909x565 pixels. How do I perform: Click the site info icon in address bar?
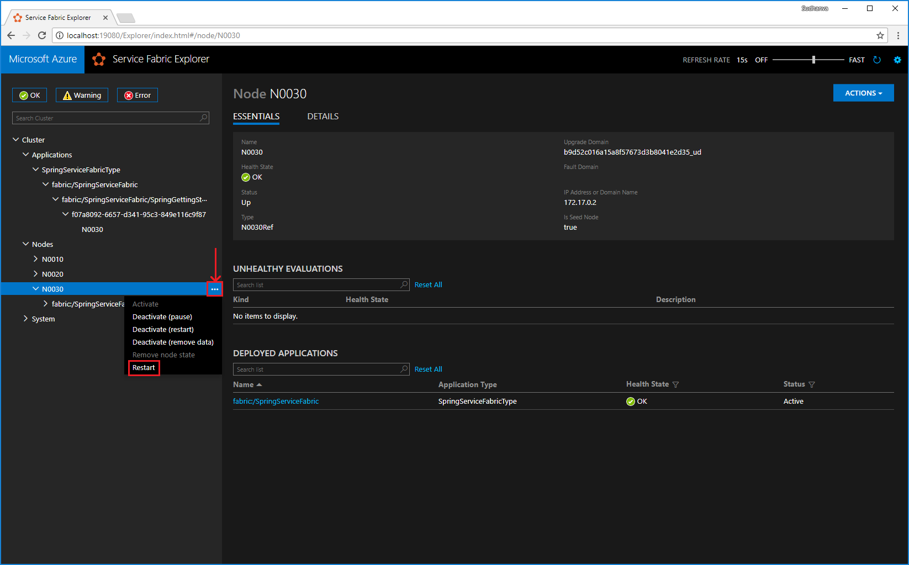[60, 35]
